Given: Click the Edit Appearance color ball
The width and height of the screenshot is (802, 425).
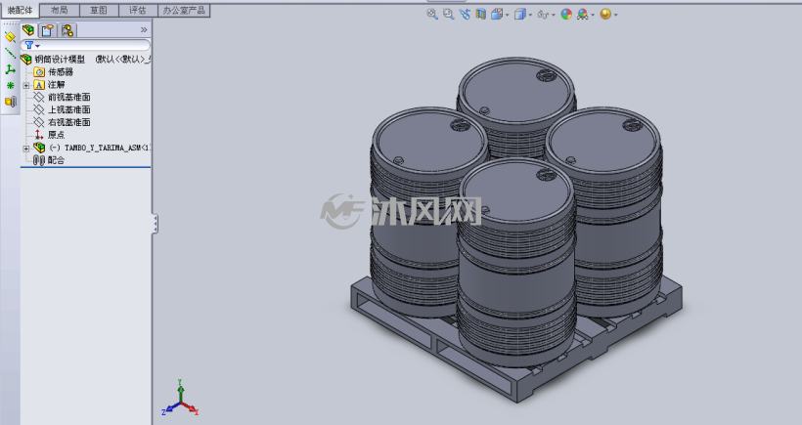Looking at the screenshot, I should [566, 15].
